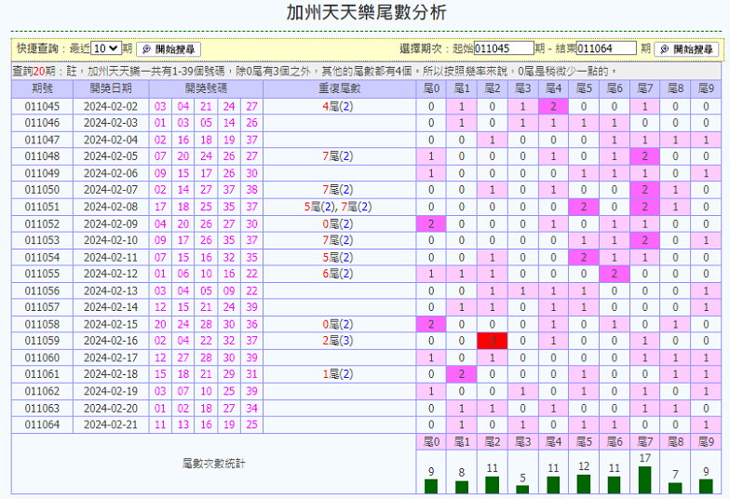Click the 尾0 header in the top row
Screen dimensions: 730x499
(431, 88)
